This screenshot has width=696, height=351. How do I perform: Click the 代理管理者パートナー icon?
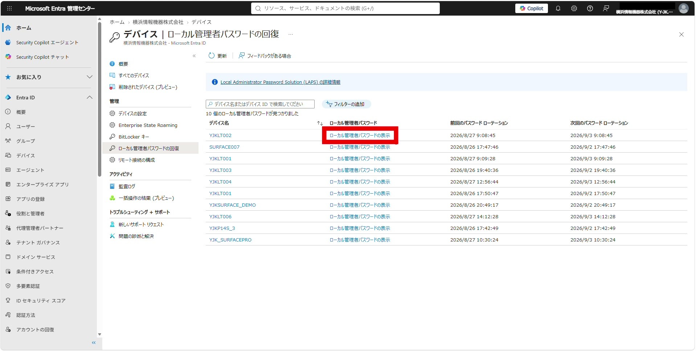click(8, 228)
